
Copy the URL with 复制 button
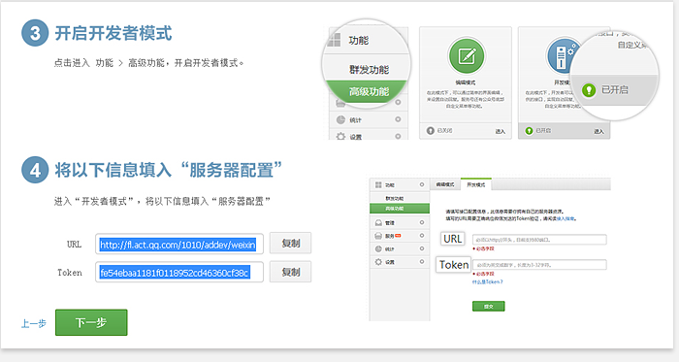click(x=291, y=243)
